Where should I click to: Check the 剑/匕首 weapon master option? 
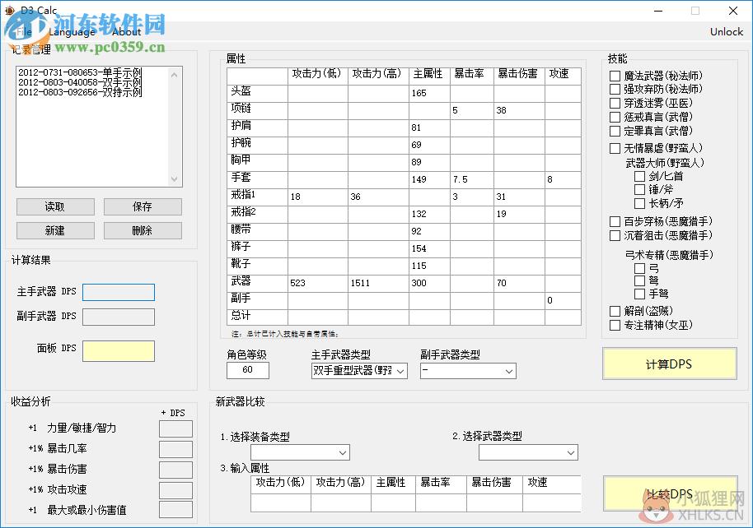tap(639, 177)
